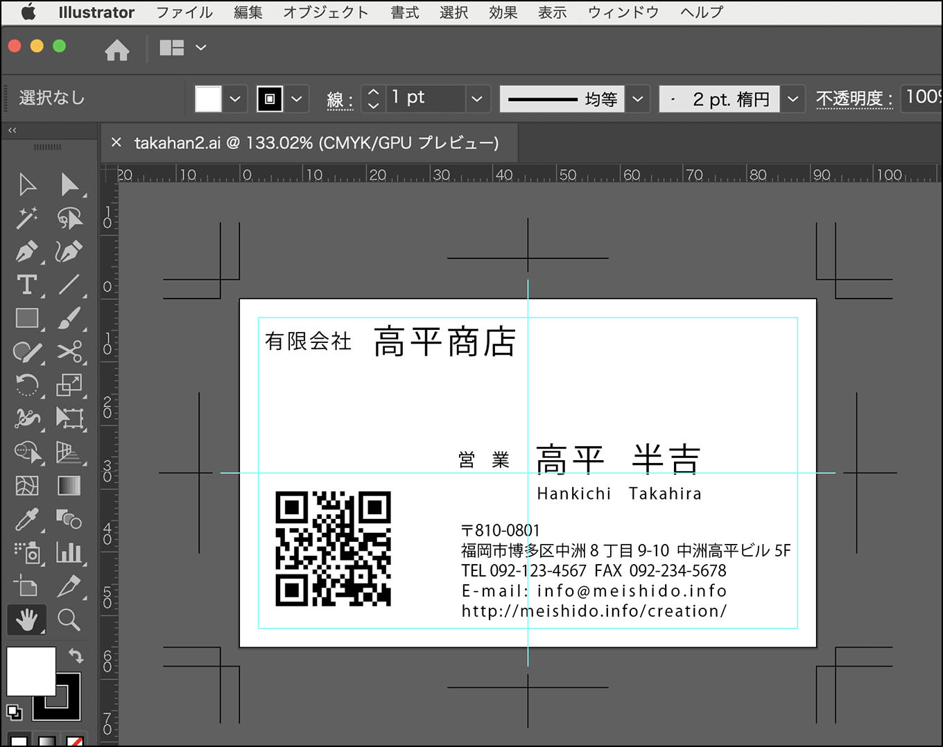The height and width of the screenshot is (747, 943).
Task: Activate the Curvature tool
Action: 69,251
